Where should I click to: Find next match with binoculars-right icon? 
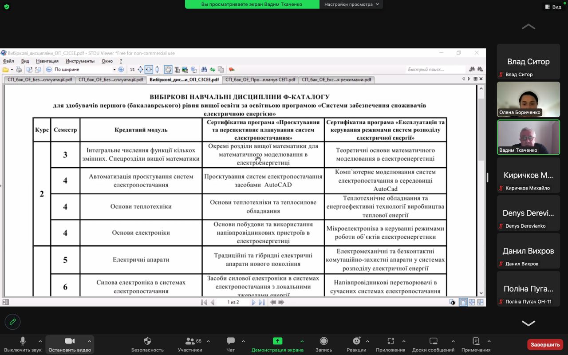pos(480,69)
